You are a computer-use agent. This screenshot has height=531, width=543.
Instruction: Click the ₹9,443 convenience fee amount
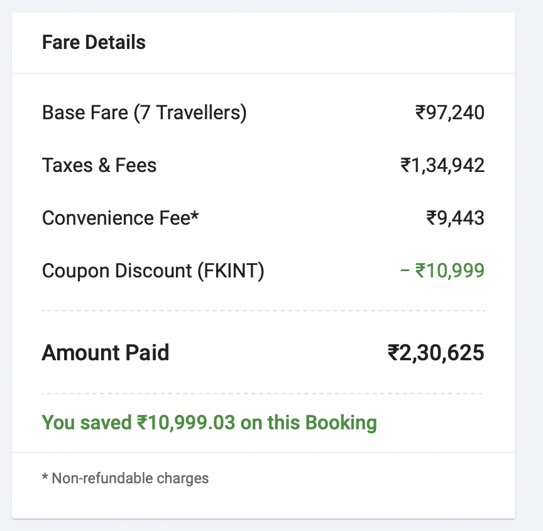click(456, 218)
